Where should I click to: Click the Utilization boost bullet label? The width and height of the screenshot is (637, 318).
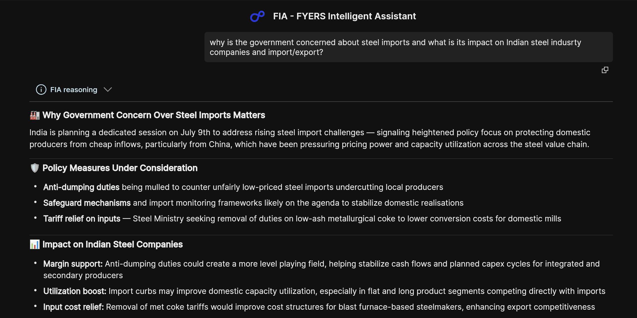pos(75,291)
